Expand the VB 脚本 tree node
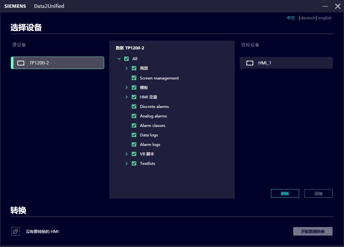344x247 pixels. click(x=126, y=154)
